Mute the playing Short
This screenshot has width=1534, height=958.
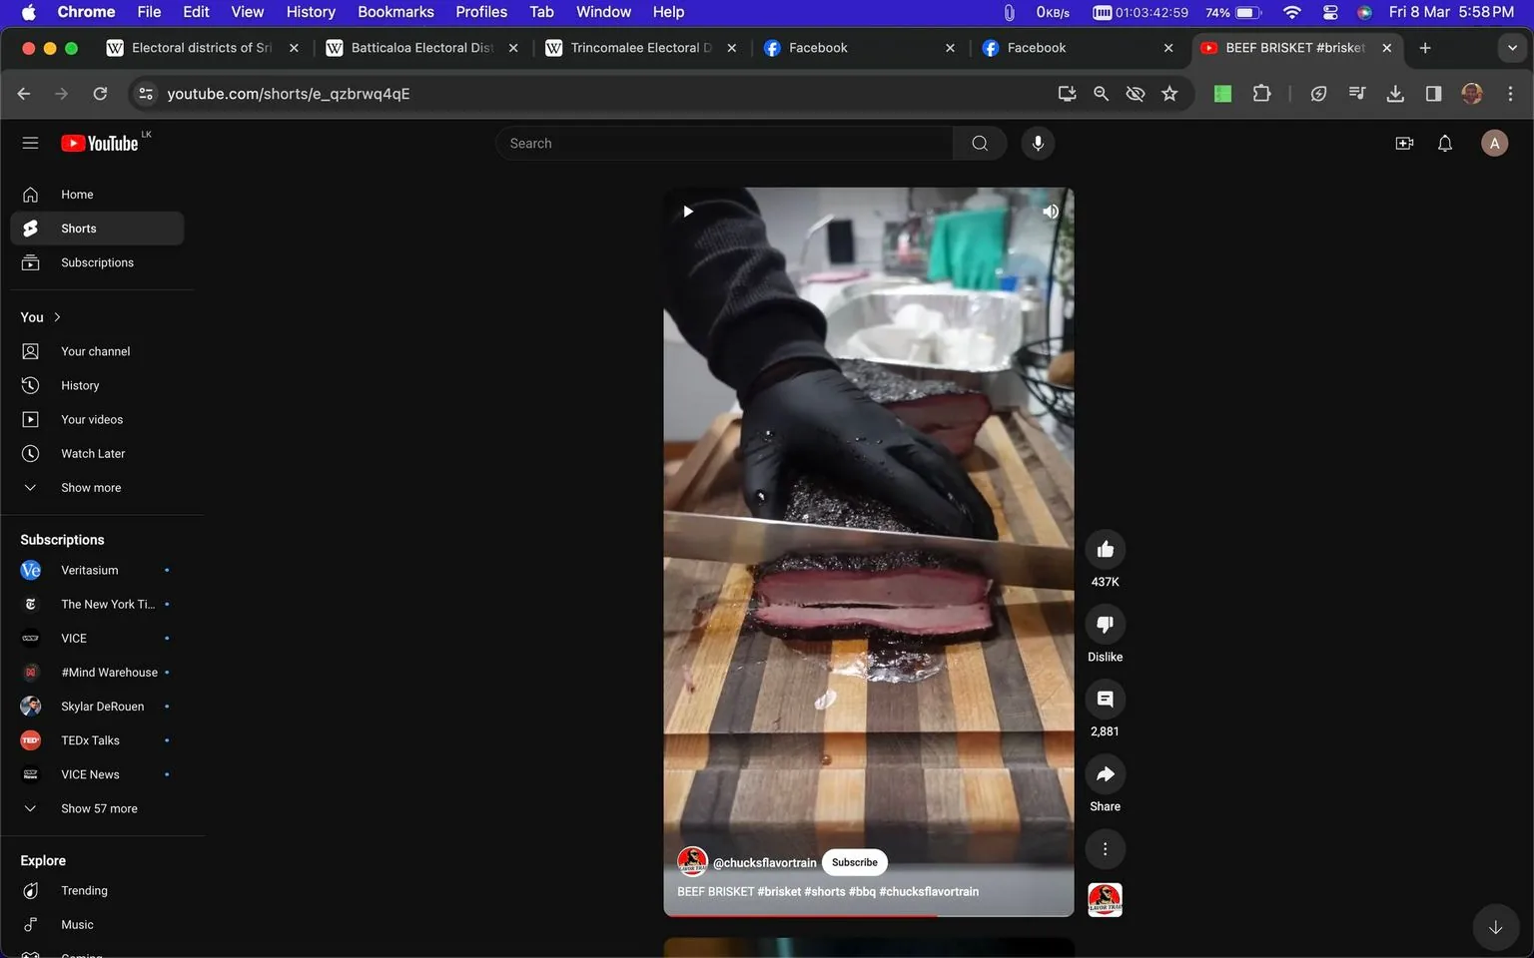[x=1050, y=211]
